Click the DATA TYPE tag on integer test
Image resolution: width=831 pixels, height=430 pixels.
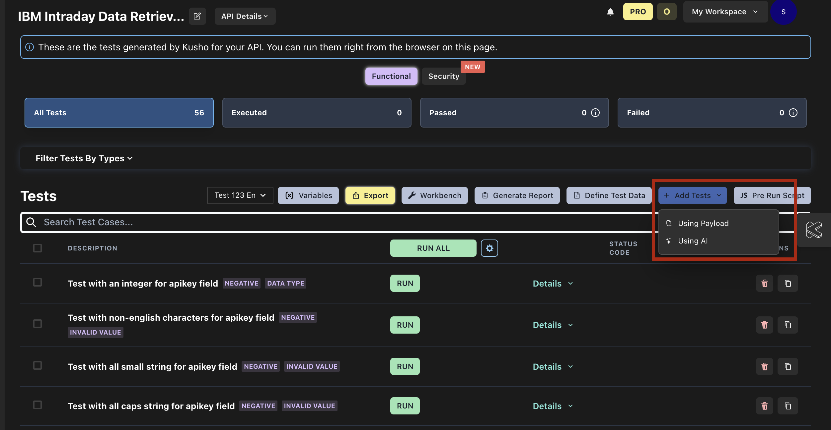click(285, 283)
